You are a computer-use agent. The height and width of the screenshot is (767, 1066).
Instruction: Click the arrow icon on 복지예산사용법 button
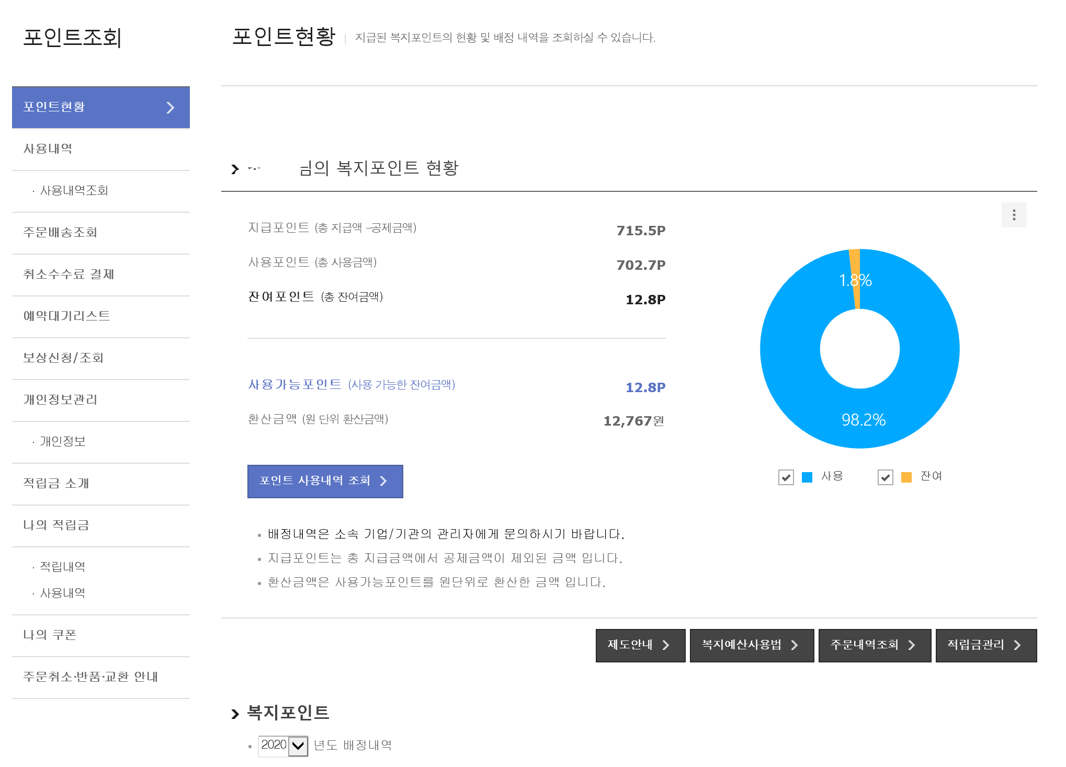[794, 645]
